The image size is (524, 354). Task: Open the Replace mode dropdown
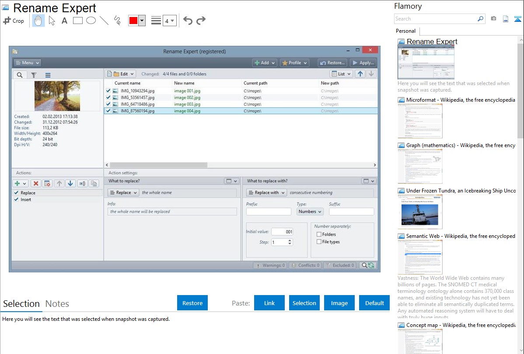pyautogui.click(x=123, y=192)
